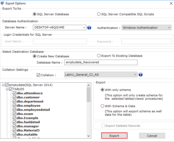
Task: Select the dbo.Example tree row label
Action: click(x=28, y=118)
